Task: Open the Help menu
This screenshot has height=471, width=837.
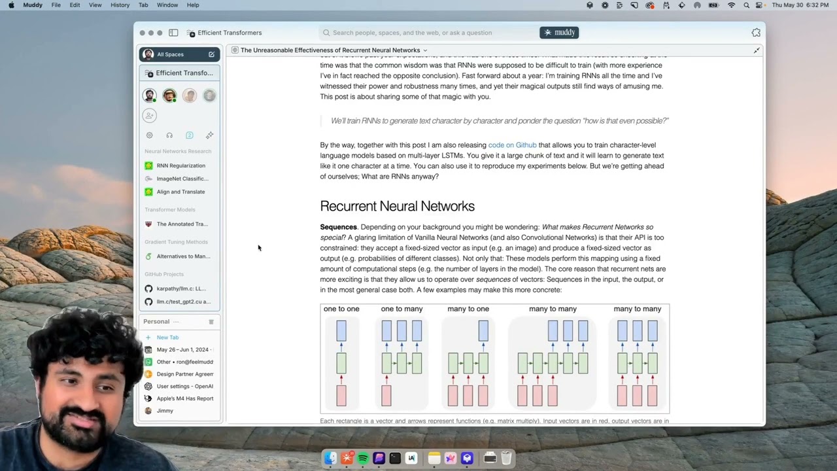Action: [x=193, y=5]
